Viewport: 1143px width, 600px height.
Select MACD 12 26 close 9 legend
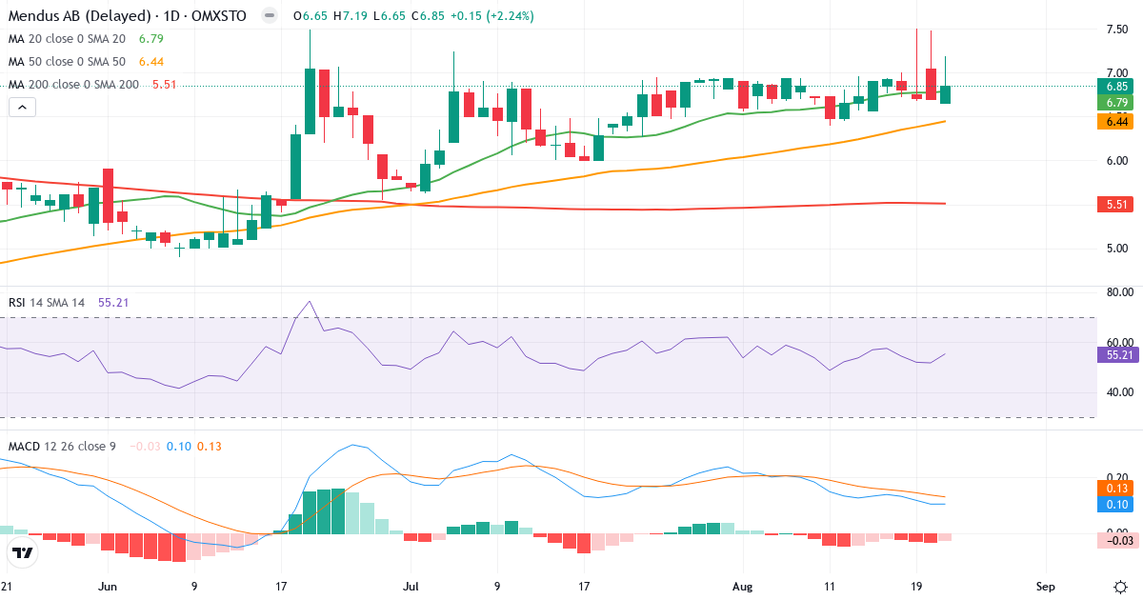coord(64,446)
